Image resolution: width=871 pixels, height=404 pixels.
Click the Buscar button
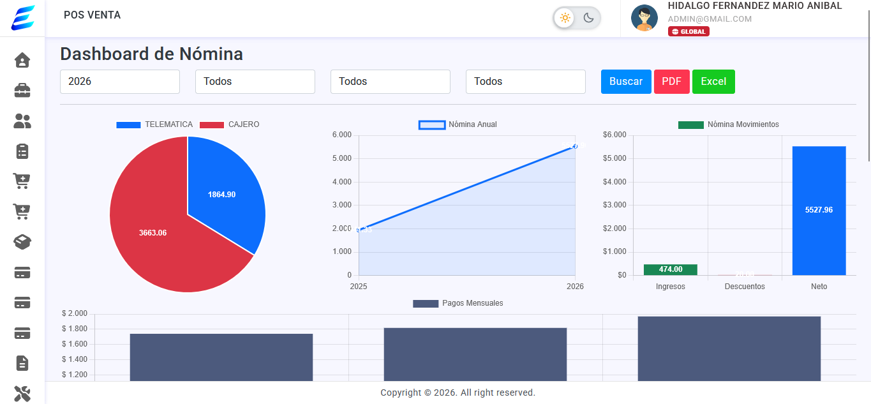click(x=626, y=82)
